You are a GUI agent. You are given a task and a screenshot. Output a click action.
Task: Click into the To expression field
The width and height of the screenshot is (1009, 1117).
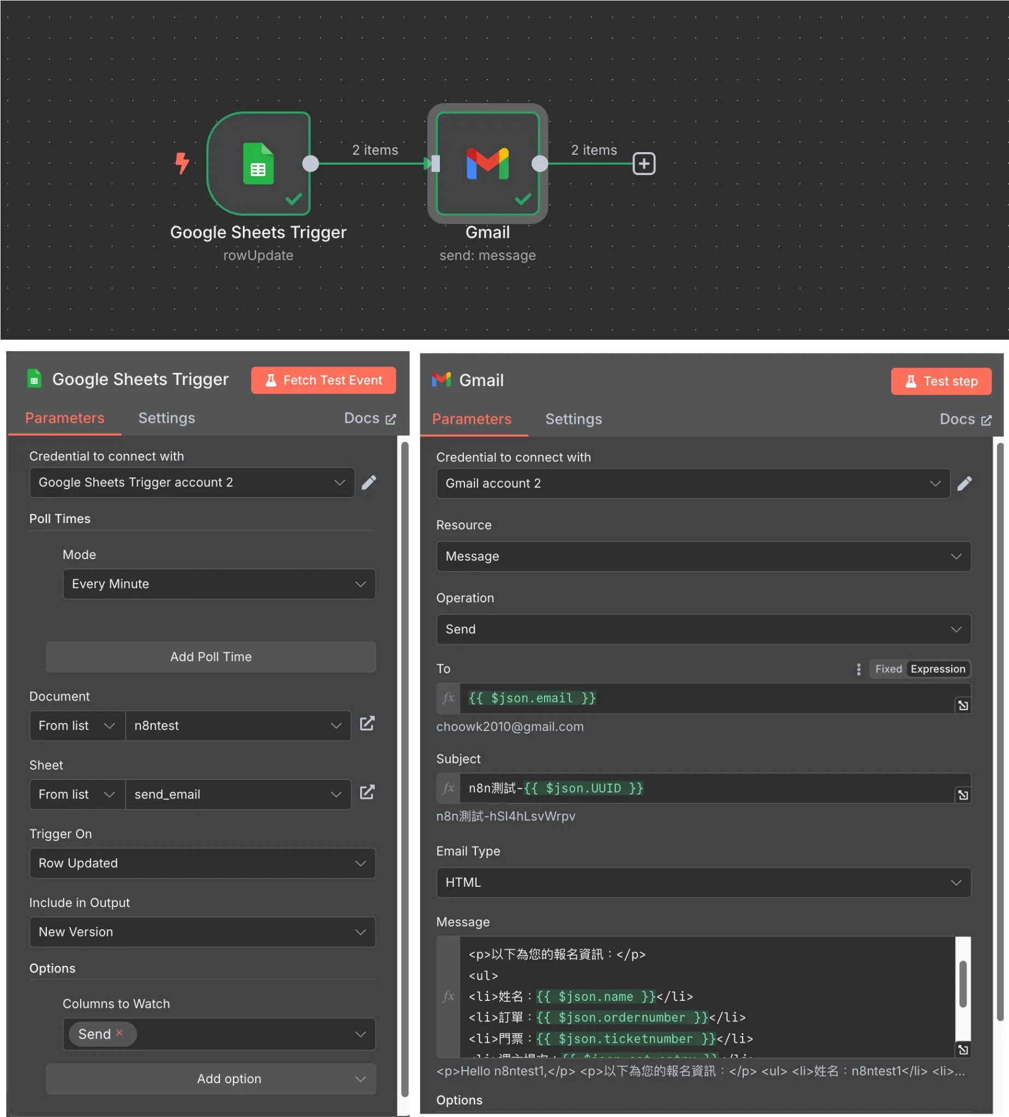coord(707,698)
